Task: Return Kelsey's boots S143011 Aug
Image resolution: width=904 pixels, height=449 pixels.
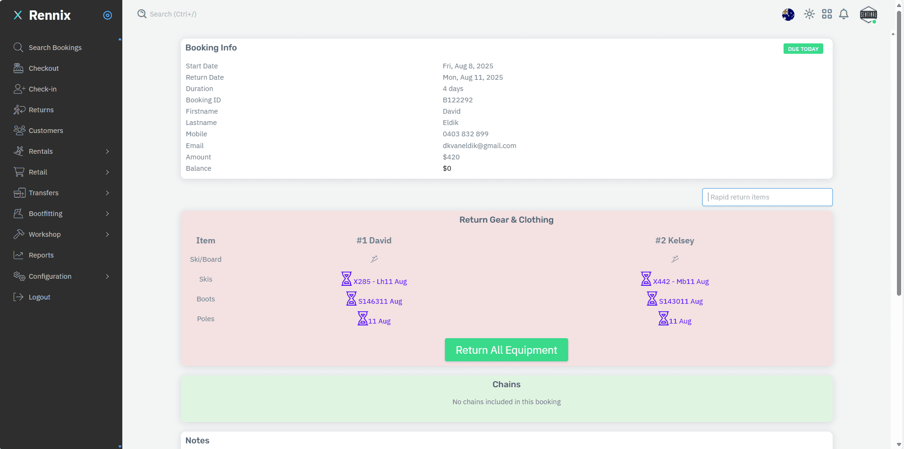Action: click(681, 301)
